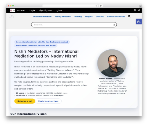Open the Twitter icon in the top bar
This screenshot has width=148, height=125.
coord(139,10)
